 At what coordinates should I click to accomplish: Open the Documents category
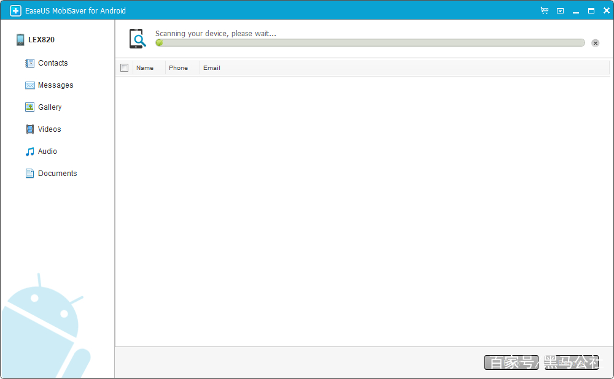[58, 174]
